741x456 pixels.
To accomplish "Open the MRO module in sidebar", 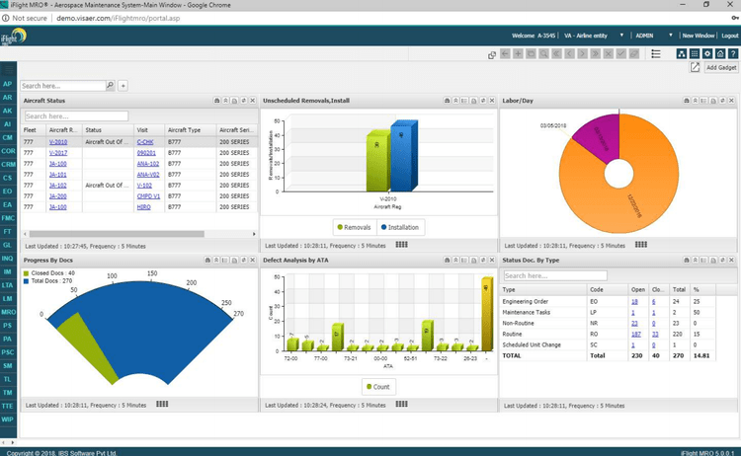I will point(8,312).
